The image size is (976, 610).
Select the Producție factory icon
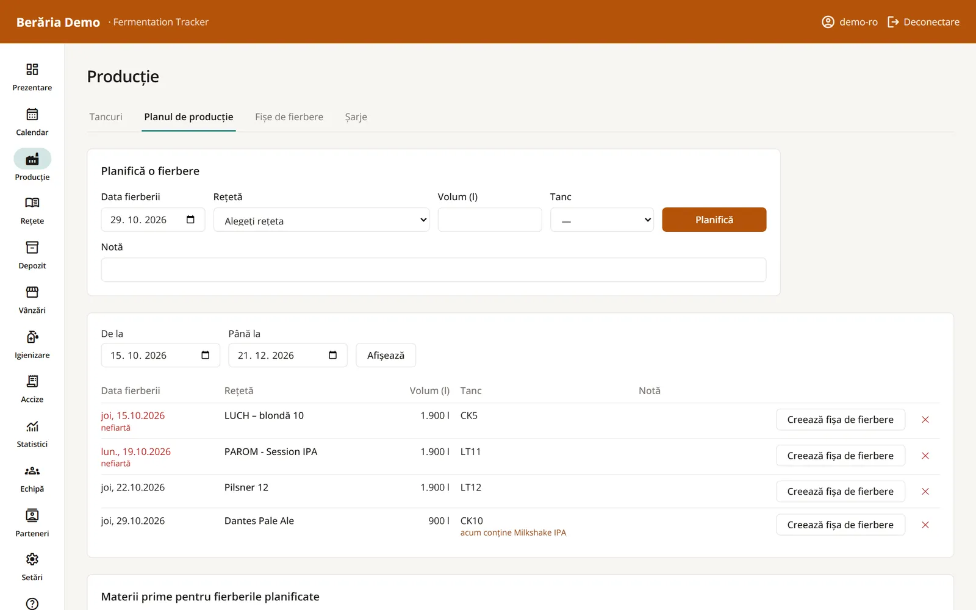pyautogui.click(x=32, y=159)
